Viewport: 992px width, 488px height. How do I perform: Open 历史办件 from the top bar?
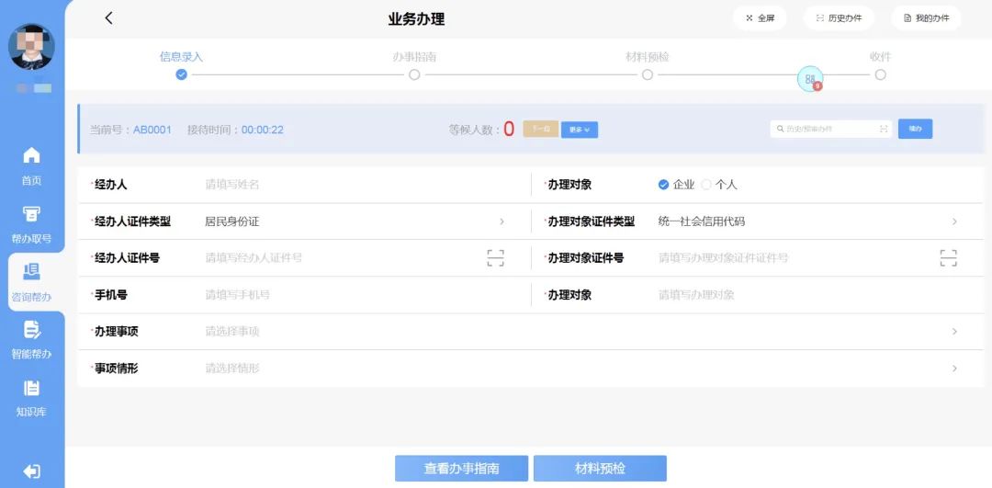coord(839,18)
